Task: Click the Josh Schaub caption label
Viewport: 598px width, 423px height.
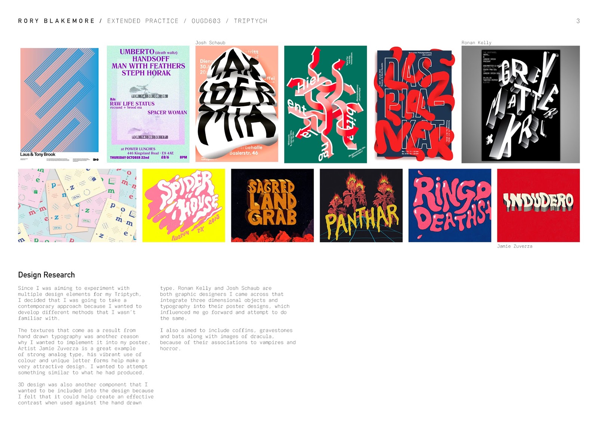Action: pos(210,43)
